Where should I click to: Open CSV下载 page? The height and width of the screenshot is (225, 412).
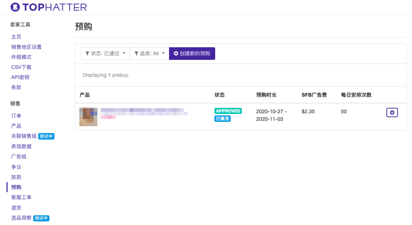coord(21,67)
